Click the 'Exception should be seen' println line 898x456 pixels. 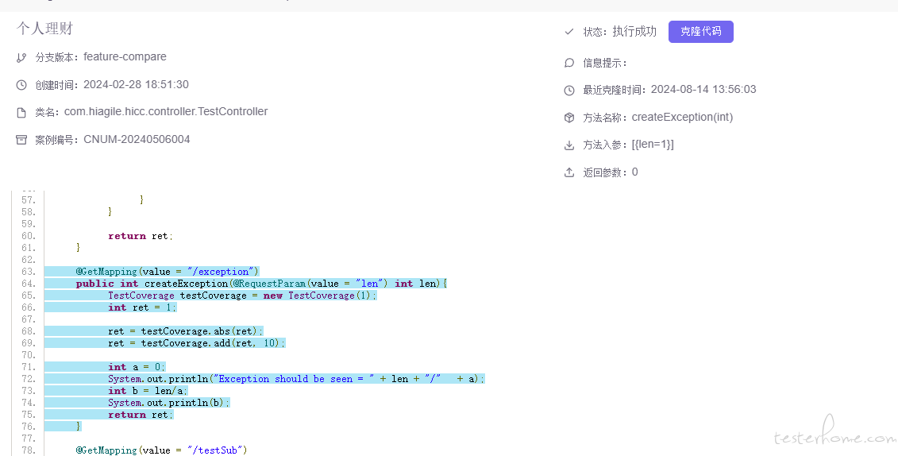296,379
